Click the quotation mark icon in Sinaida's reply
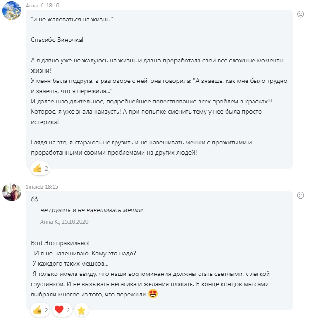The image size is (323, 323). coord(34,199)
